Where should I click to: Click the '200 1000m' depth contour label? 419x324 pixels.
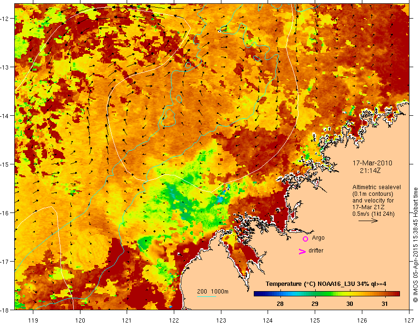[x=213, y=292]
